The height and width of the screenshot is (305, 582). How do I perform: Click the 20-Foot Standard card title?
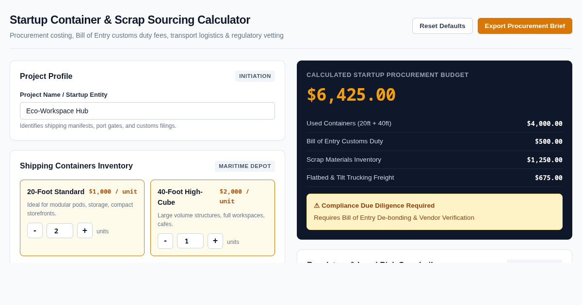[x=56, y=192]
